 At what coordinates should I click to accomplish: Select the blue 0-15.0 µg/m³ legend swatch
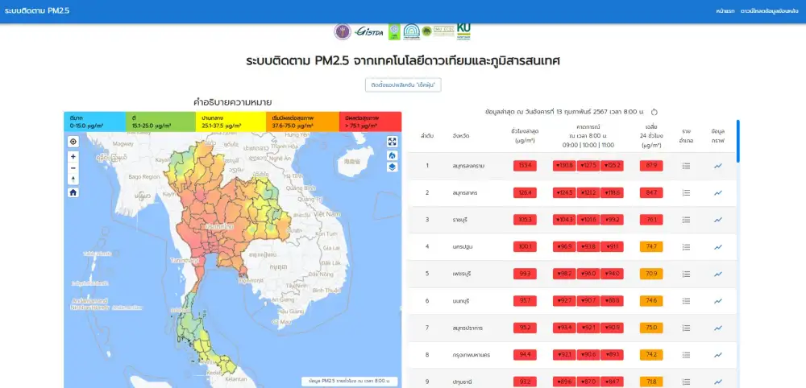click(95, 122)
